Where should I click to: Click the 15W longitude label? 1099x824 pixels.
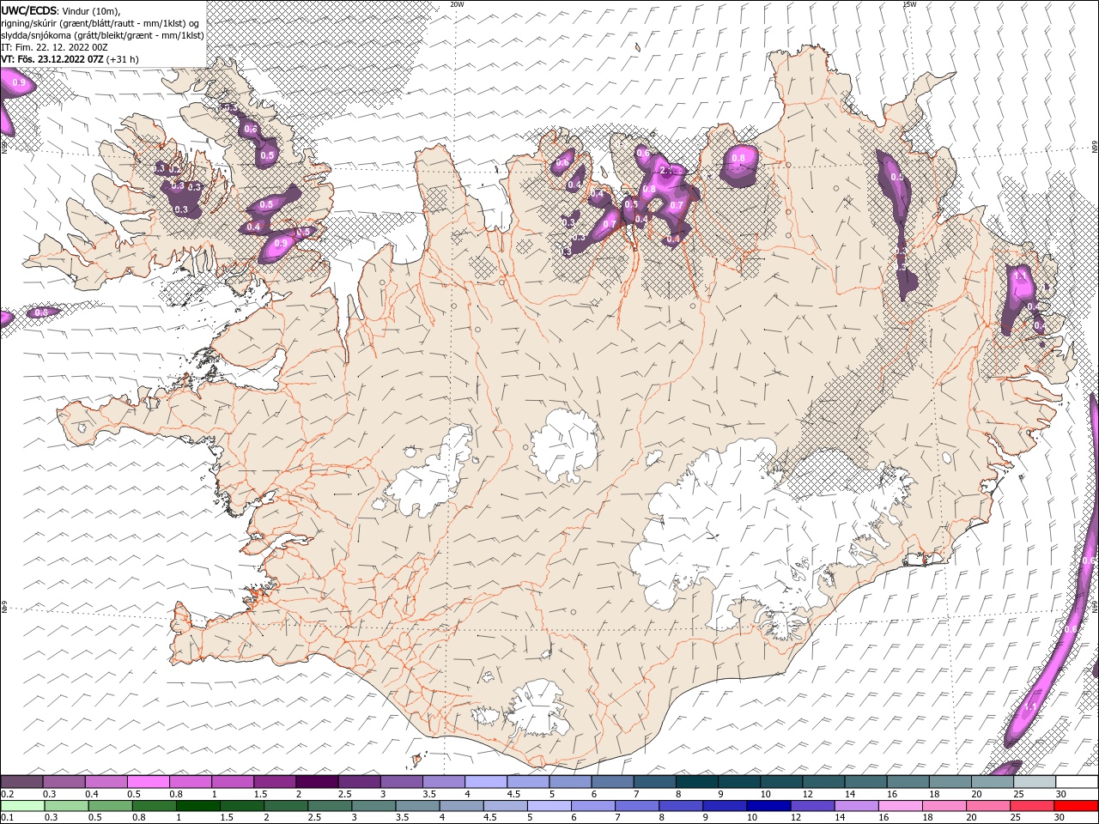click(909, 4)
